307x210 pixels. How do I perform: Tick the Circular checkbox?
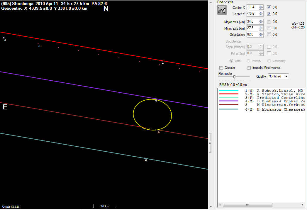click(x=221, y=67)
